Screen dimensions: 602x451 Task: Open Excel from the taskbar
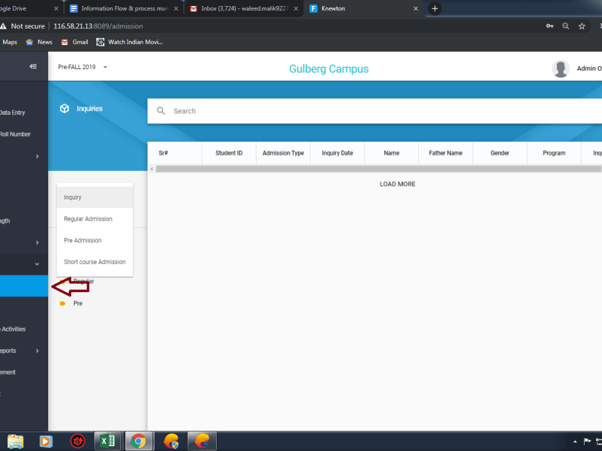point(107,441)
